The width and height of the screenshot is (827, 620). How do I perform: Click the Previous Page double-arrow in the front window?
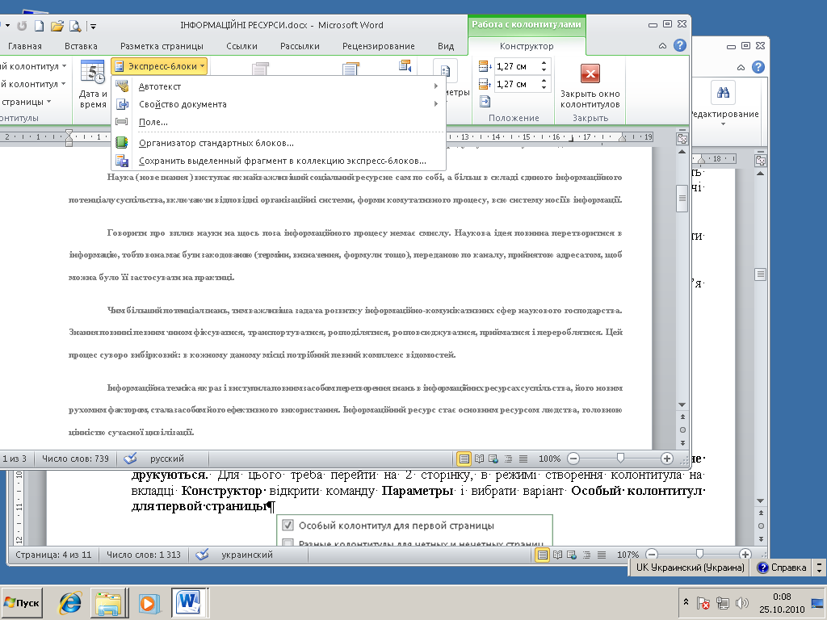[682, 417]
